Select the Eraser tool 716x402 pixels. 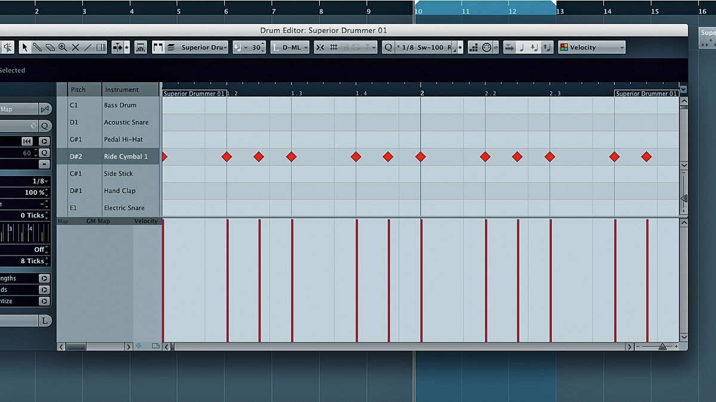coord(50,46)
